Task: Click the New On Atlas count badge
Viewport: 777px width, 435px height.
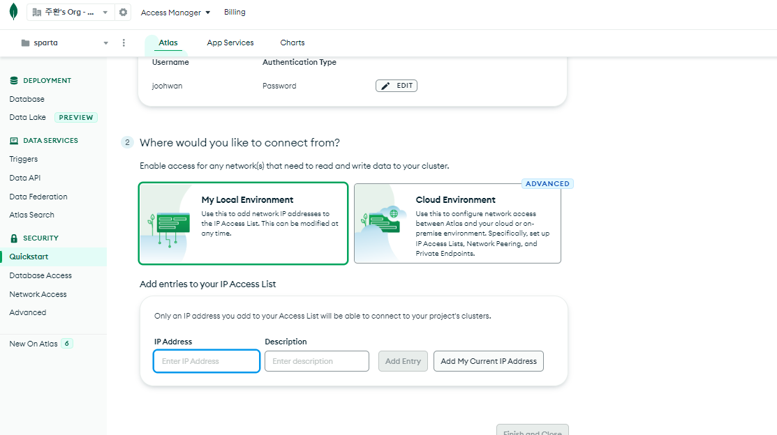Action: pyautogui.click(x=67, y=344)
